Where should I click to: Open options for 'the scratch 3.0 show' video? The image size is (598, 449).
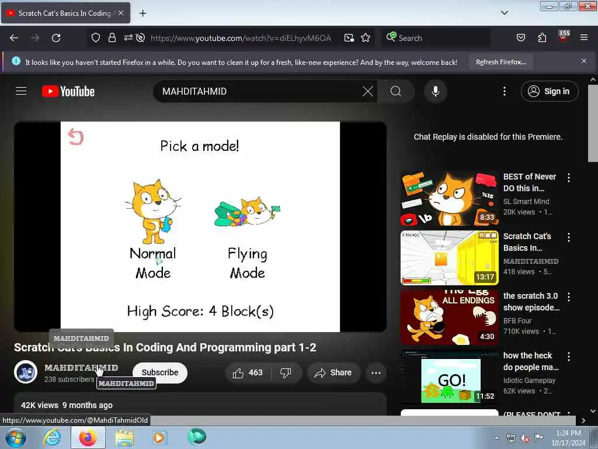pos(569,296)
